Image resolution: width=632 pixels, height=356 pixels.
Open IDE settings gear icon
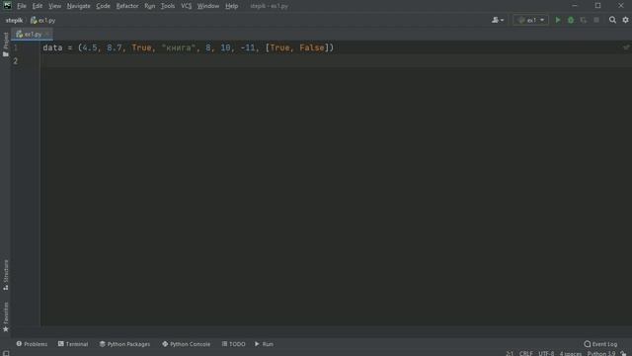click(625, 20)
